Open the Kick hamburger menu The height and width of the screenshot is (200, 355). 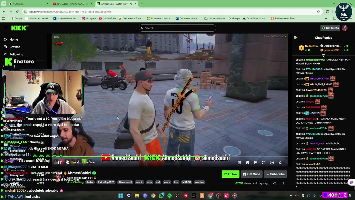click(6, 28)
